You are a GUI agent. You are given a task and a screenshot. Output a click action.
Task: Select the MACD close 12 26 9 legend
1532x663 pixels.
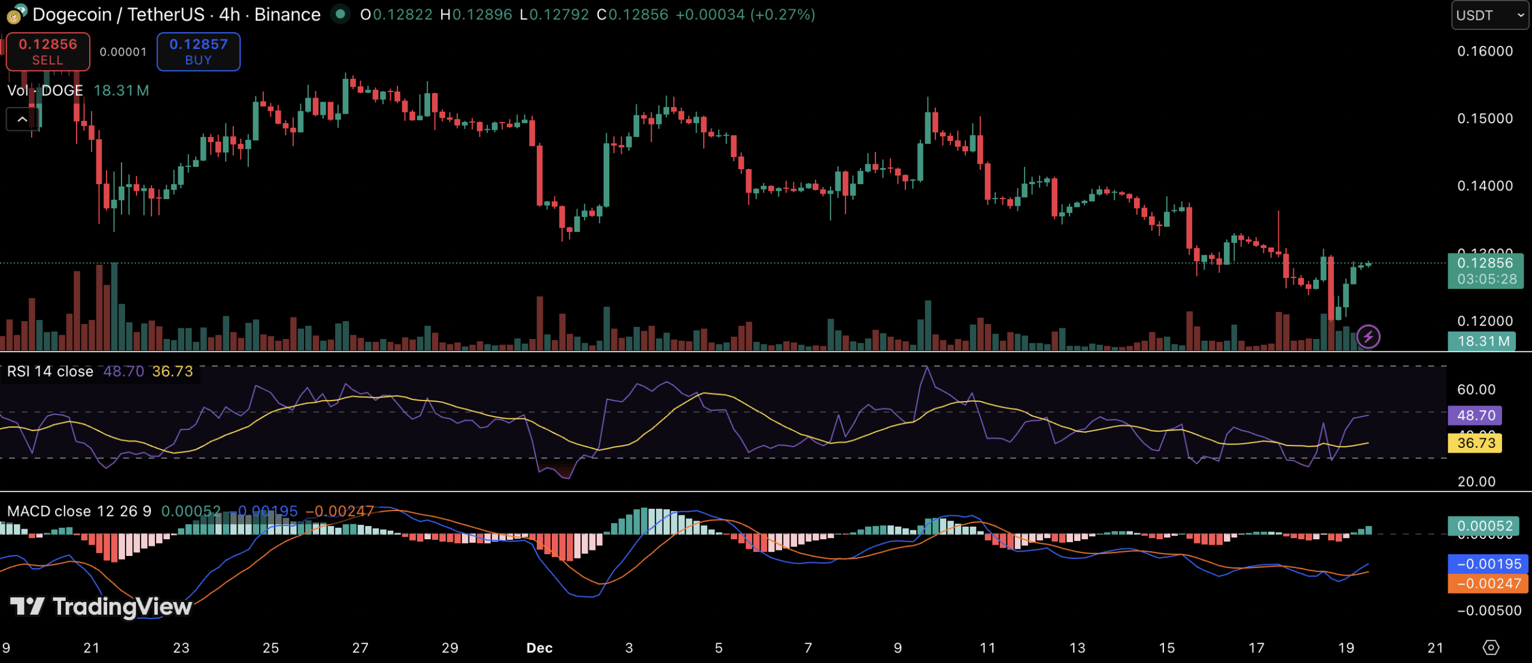[x=79, y=511]
